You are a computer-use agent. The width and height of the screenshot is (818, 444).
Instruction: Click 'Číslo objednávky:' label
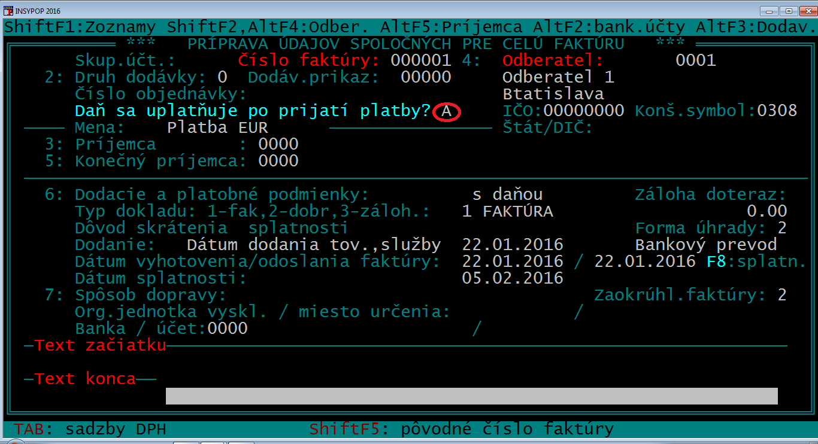(161, 94)
